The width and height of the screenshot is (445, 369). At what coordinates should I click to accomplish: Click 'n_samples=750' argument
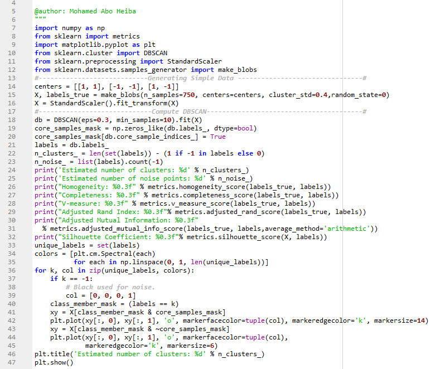(x=170, y=95)
